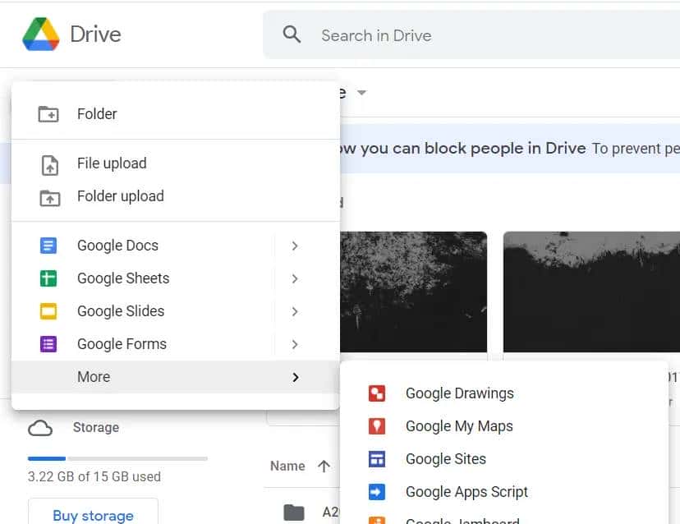The image size is (680, 524).
Task: Click the storage usage progress bar
Action: (x=115, y=457)
